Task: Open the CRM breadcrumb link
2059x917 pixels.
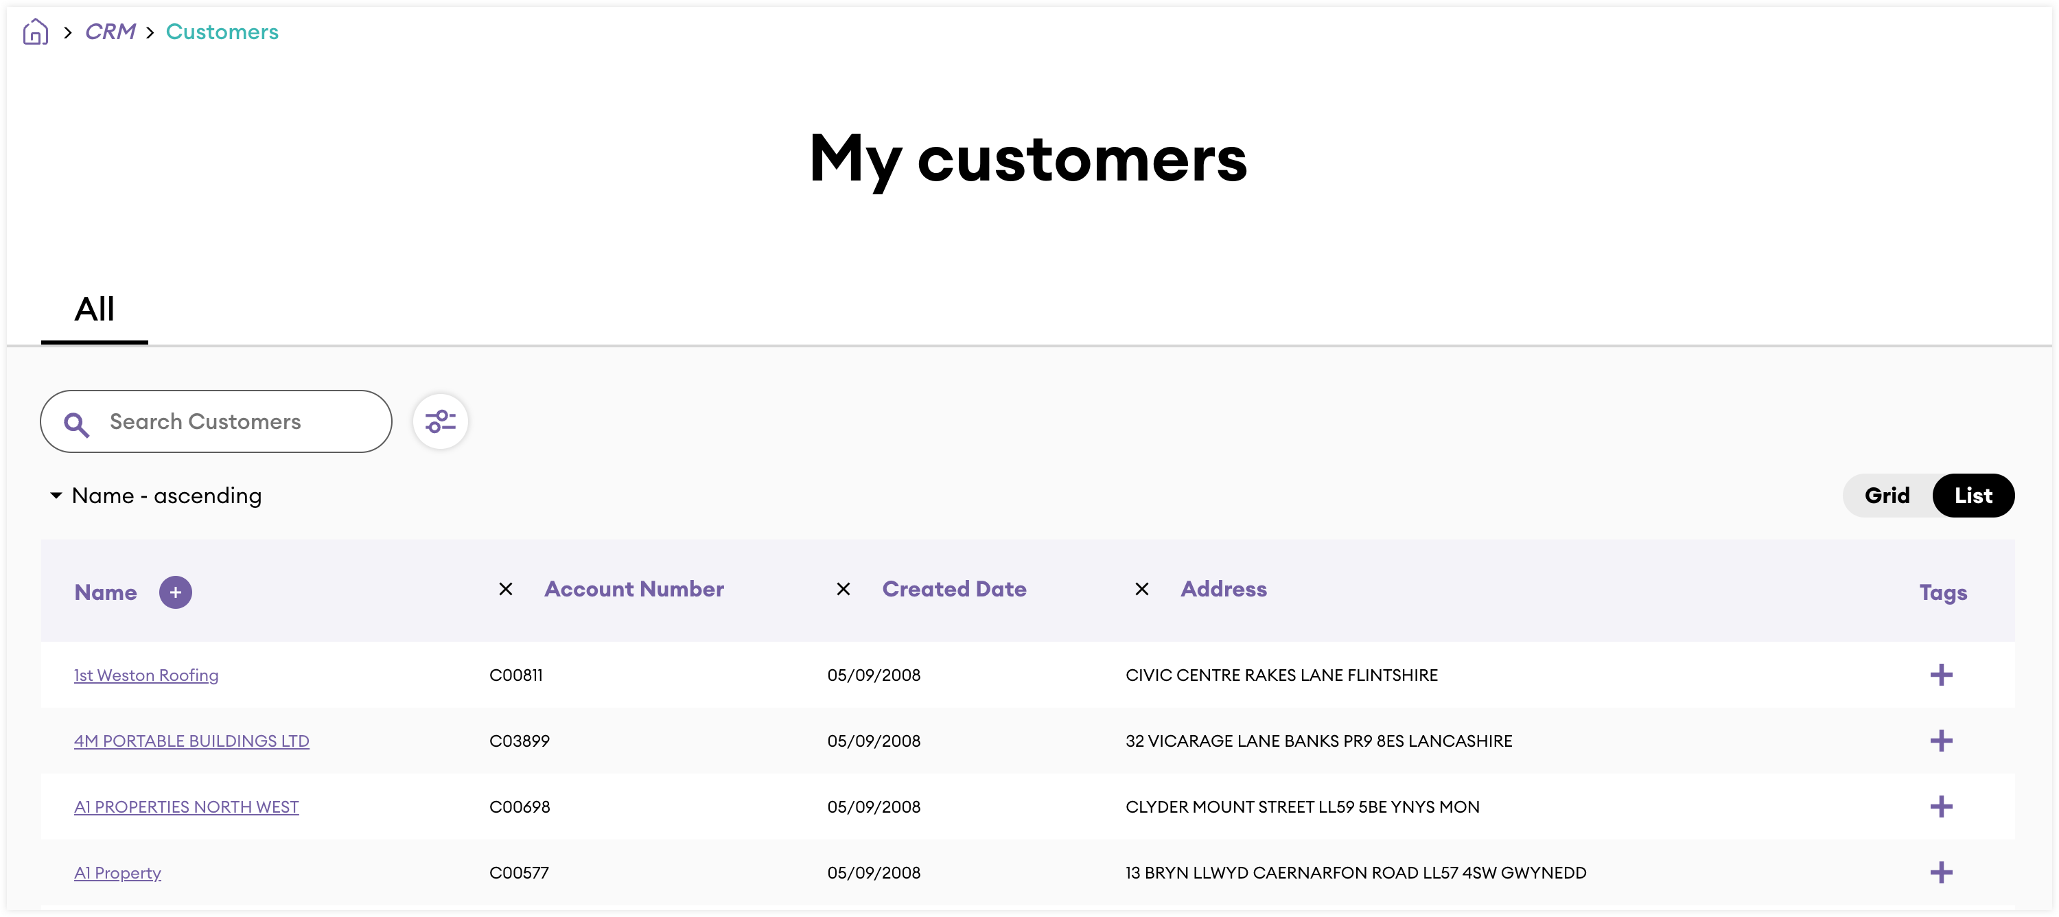Action: tap(110, 32)
